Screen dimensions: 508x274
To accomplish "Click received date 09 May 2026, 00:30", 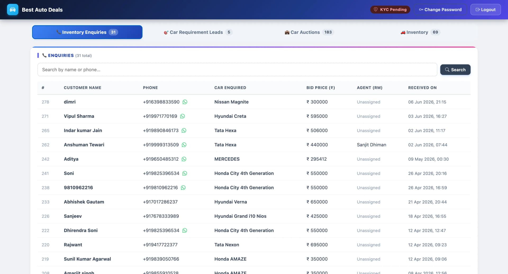I will (x=428, y=159).
